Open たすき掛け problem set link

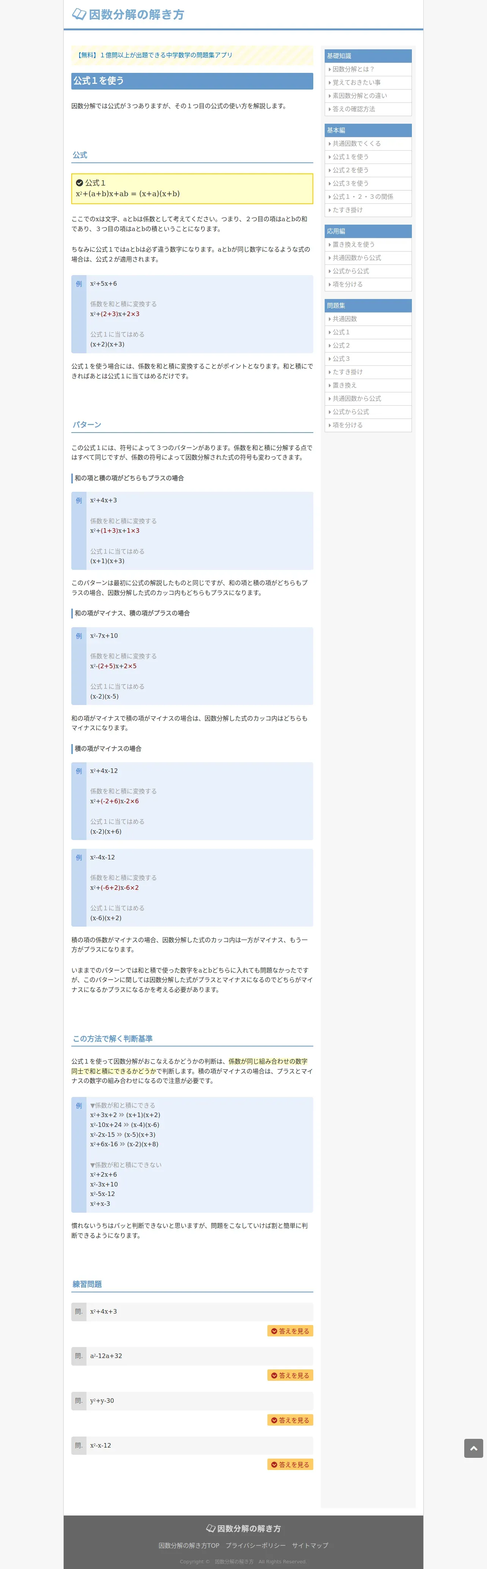368,372
